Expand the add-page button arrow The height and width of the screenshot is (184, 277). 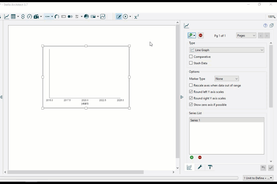click(x=194, y=35)
